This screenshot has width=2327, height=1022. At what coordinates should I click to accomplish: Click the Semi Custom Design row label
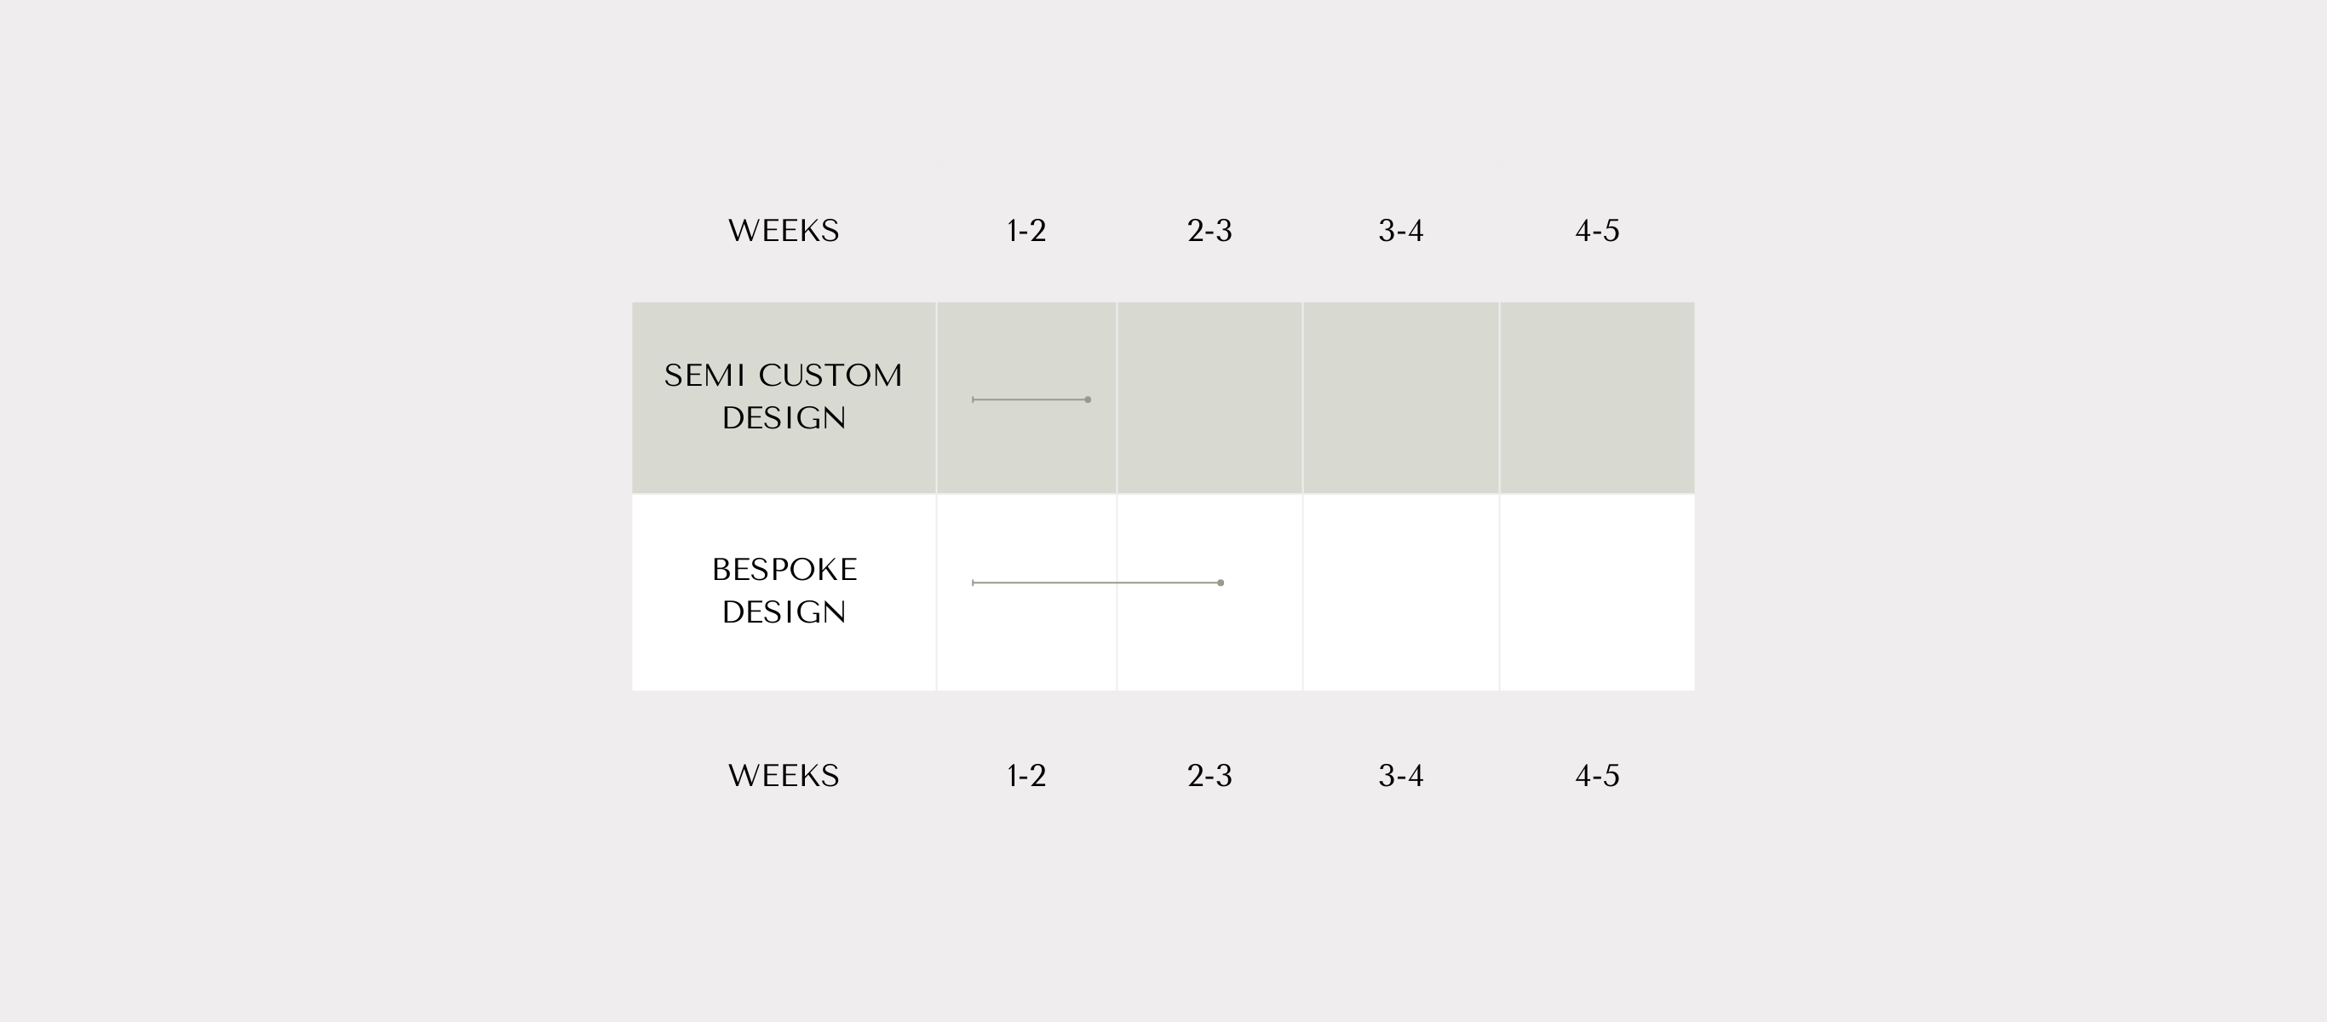(x=784, y=397)
